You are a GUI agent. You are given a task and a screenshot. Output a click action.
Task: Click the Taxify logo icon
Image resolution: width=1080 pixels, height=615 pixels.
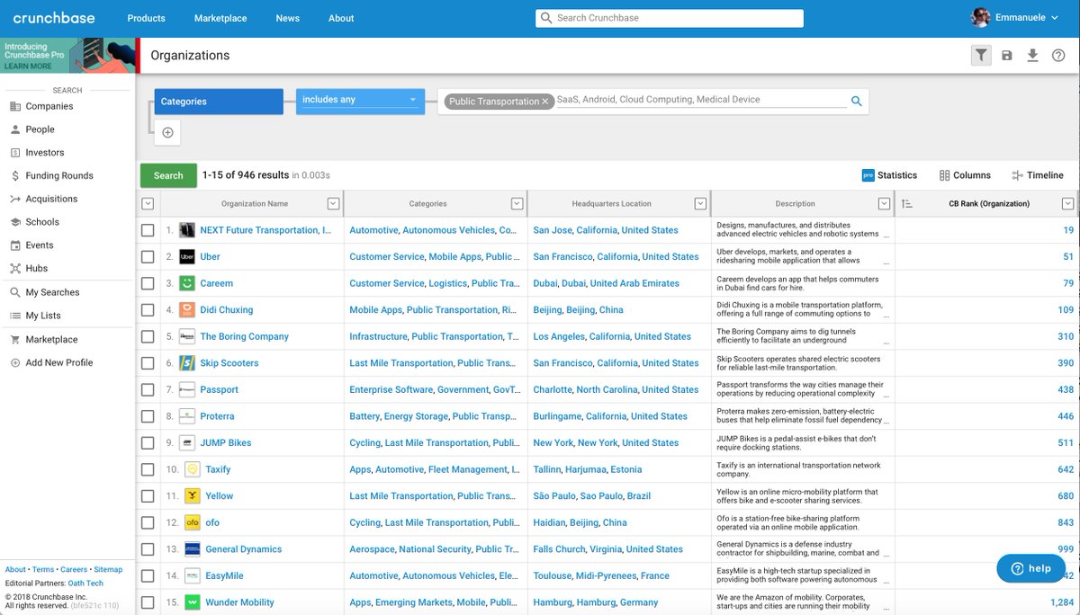click(x=193, y=469)
